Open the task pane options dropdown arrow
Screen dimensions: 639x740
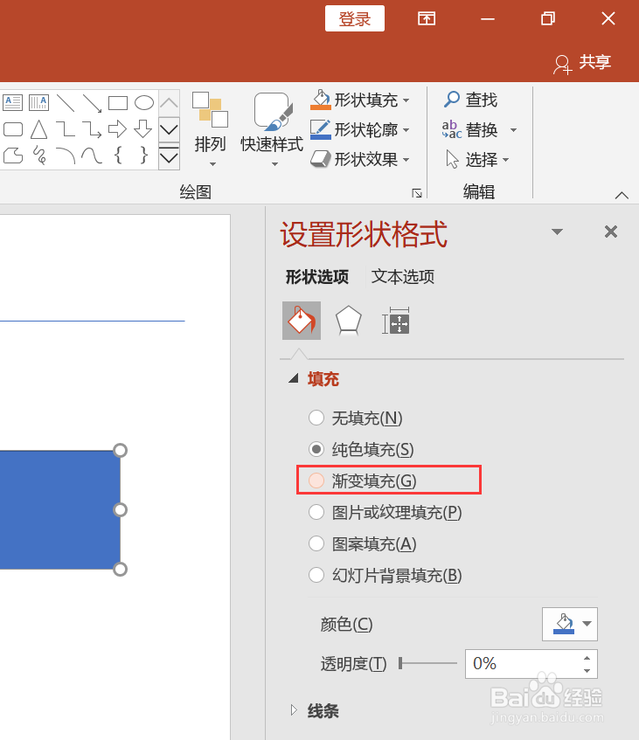click(558, 232)
